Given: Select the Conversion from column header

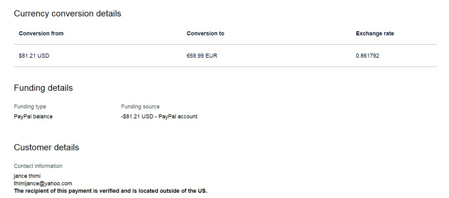Looking at the screenshot, I should coord(41,34).
